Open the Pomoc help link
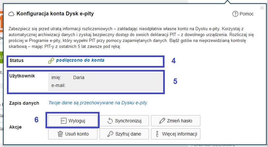 coord(247,14)
